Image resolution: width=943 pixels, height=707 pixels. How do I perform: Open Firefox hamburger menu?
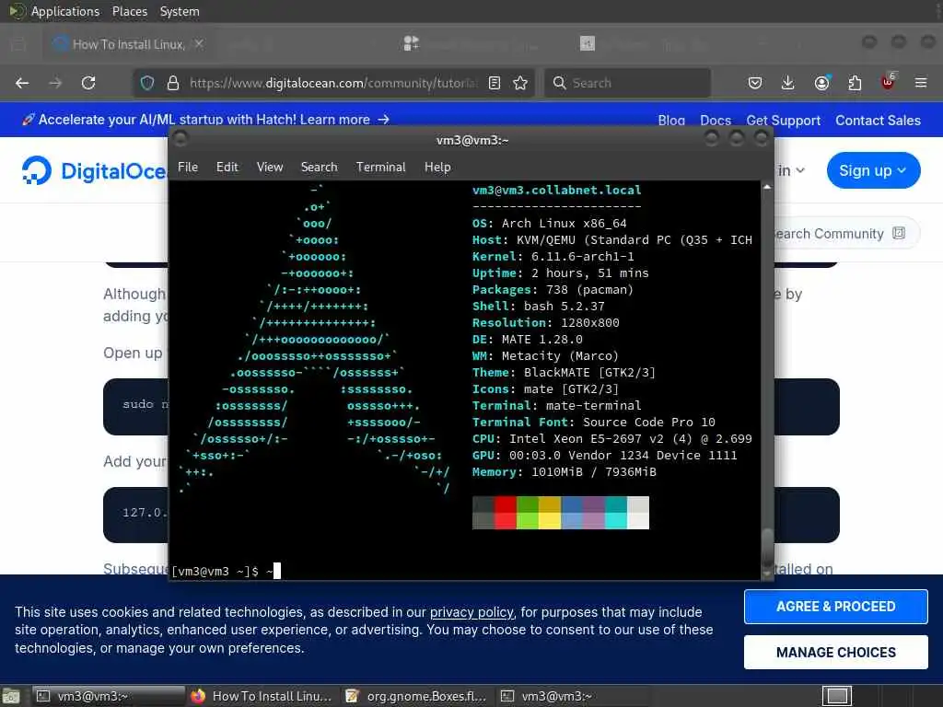click(921, 83)
